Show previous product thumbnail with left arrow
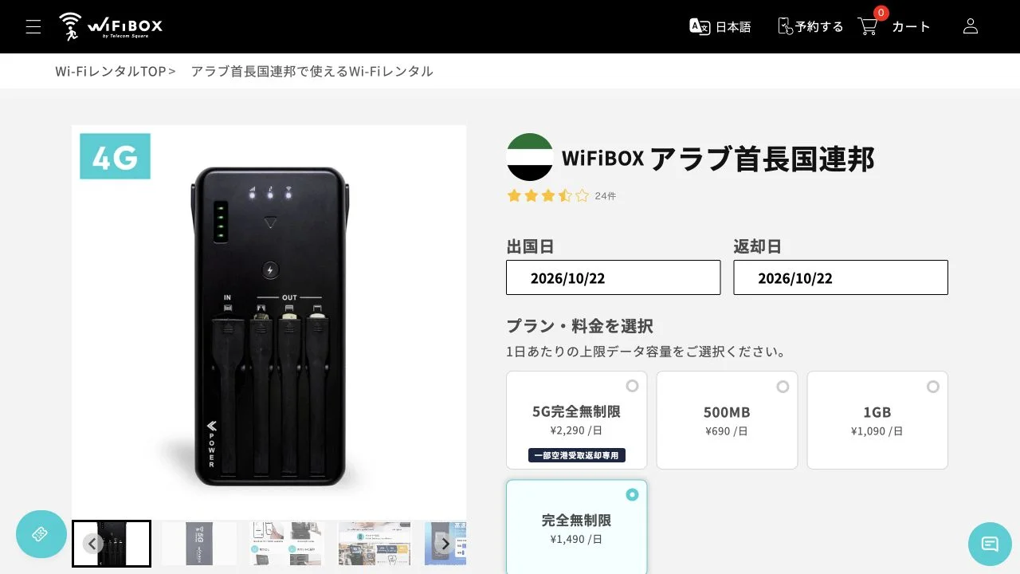This screenshot has width=1020, height=574. point(92,544)
